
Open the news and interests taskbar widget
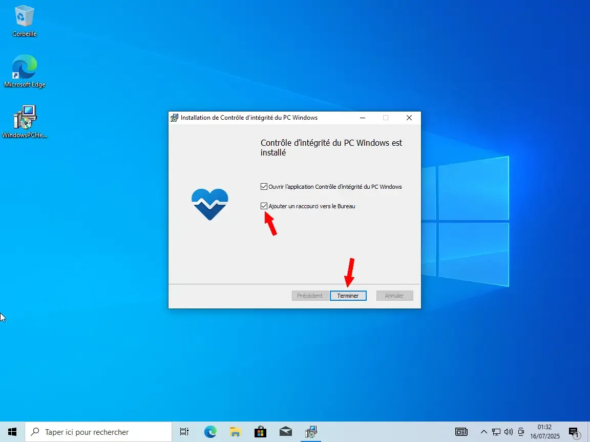[461, 432]
